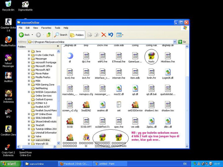Expand the Warcraft III folder node
Screen dimensions: 223x167
29,143
